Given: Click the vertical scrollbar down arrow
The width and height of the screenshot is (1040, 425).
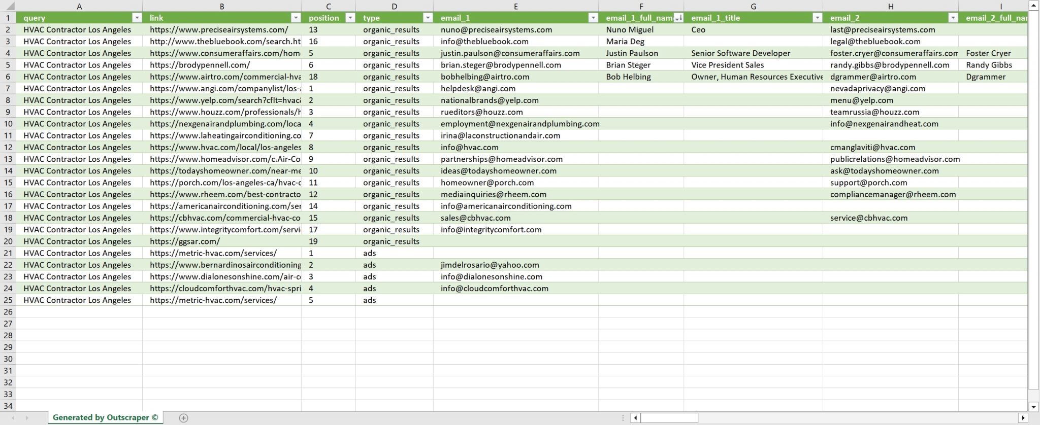Looking at the screenshot, I should [x=1034, y=406].
